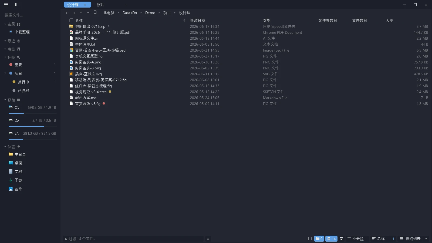Image resolution: width=432 pixels, height=243 pixels.
Task: Click the 下载 download arrow icon
Action: tap(11, 180)
